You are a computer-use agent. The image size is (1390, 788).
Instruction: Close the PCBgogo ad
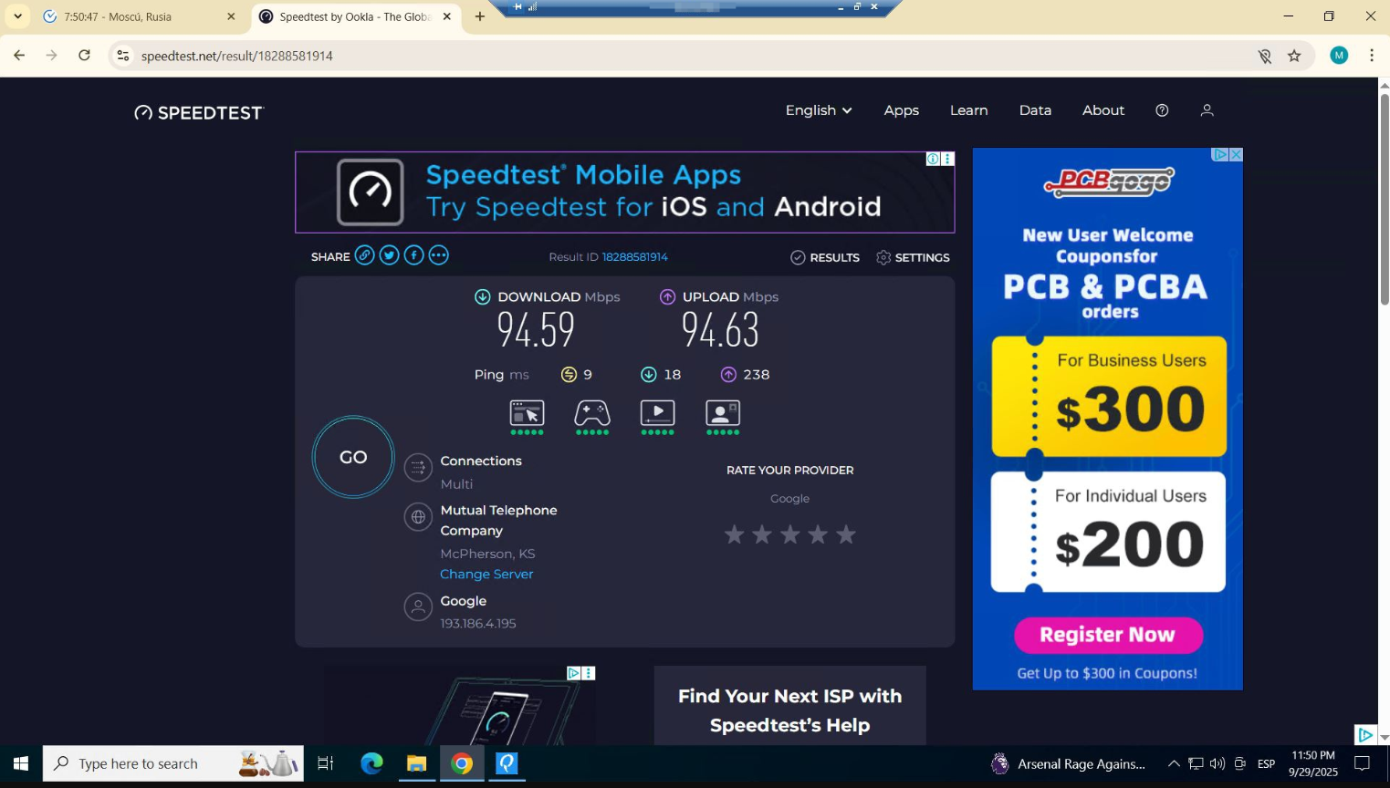point(1236,155)
